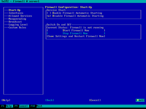Viewport: 146px width, 109px height.
Task: Open Logging Level settings
Action: [x=18, y=25]
